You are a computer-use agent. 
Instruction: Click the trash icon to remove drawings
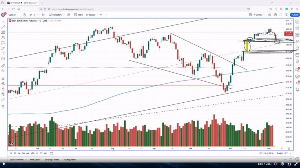pyautogui.click(x=3, y=107)
